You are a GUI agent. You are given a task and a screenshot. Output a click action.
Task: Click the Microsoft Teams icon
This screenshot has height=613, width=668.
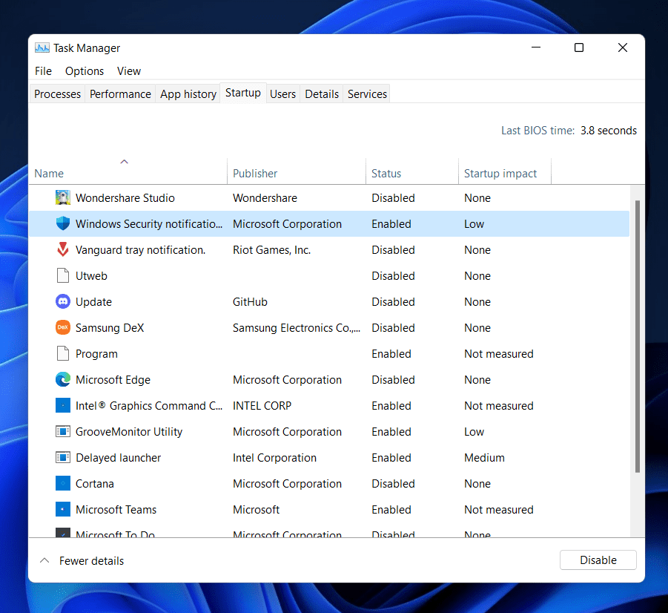pos(63,510)
